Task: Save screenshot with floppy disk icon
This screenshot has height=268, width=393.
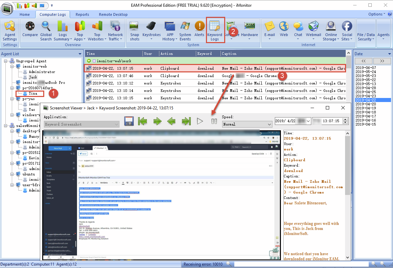Action: pyautogui.click(x=129, y=121)
